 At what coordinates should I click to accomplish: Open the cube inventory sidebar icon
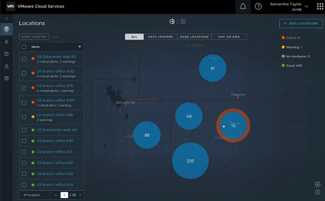[6, 53]
